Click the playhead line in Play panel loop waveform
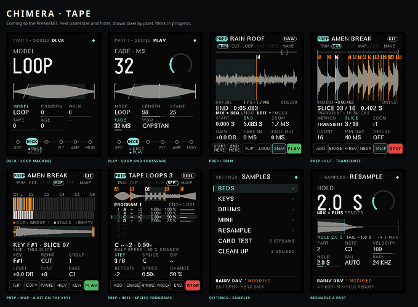This screenshot has height=307, width=418. (159, 91)
